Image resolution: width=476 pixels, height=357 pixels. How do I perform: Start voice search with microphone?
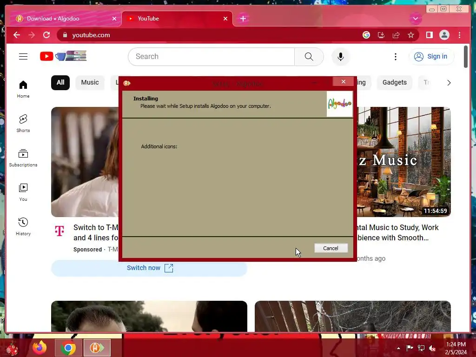(341, 56)
